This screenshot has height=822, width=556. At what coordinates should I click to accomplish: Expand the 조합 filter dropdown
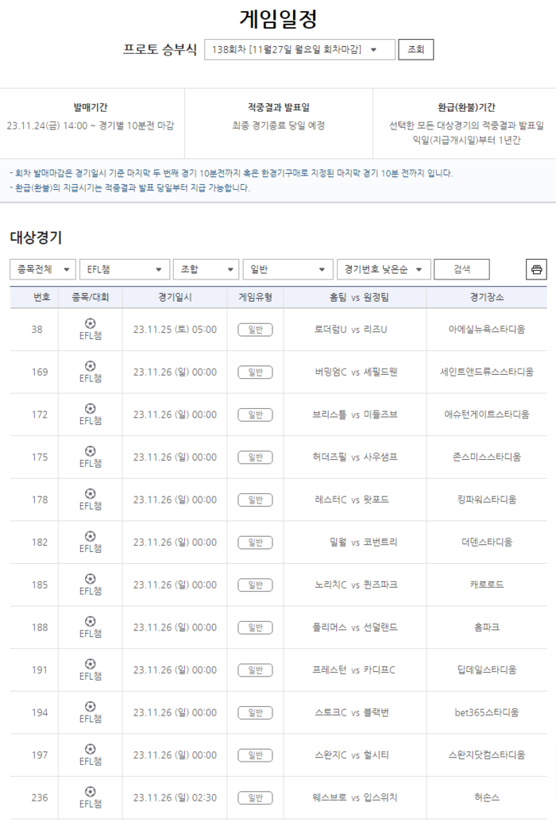tap(206, 269)
